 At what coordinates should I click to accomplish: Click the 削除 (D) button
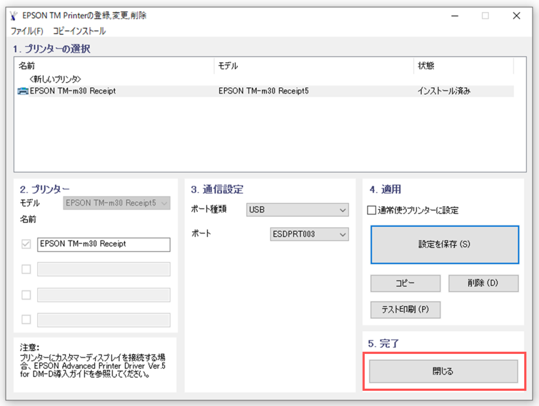coord(483,283)
